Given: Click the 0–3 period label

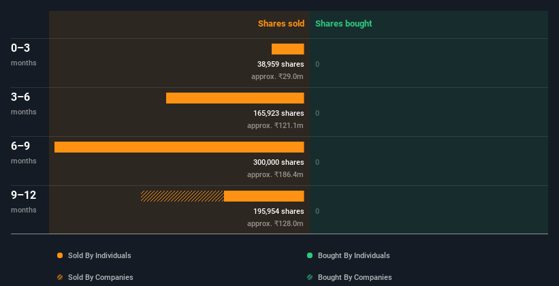Looking at the screenshot, I should (20, 48).
